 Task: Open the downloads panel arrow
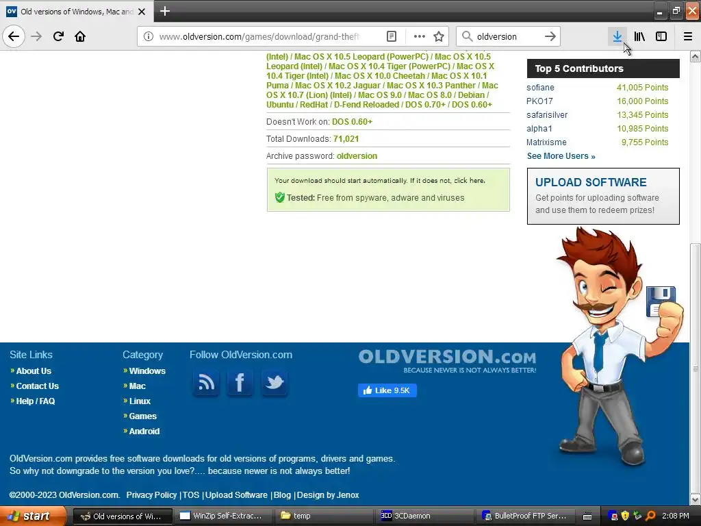coord(617,36)
